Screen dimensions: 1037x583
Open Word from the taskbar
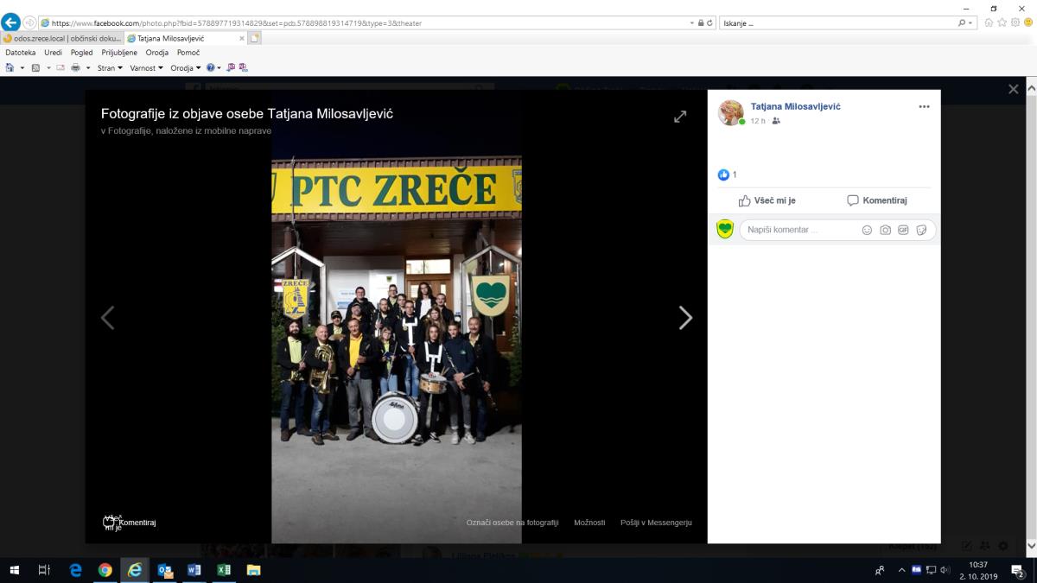pyautogui.click(x=194, y=570)
